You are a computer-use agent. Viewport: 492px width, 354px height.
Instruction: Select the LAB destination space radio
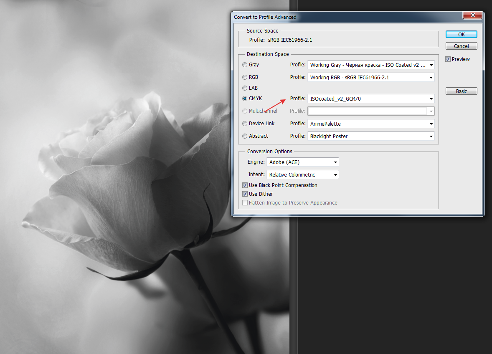coord(245,88)
